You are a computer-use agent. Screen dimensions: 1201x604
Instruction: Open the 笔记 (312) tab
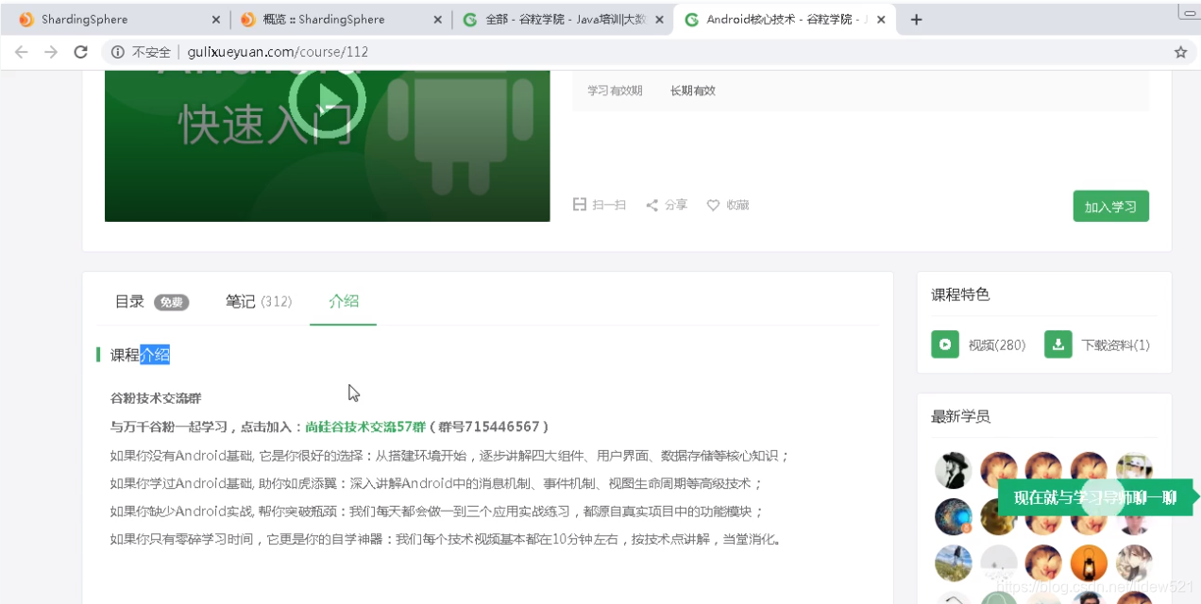(x=259, y=301)
